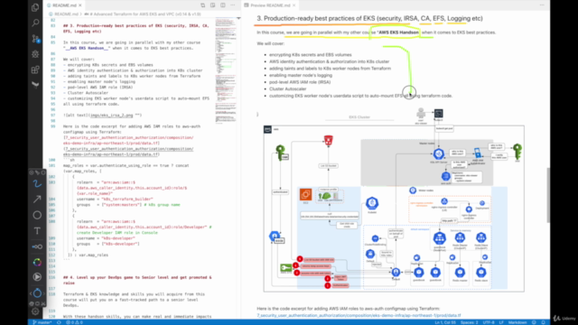
Task: Click the Advanced Terraform heading breadcrumb
Action: pos(143,14)
